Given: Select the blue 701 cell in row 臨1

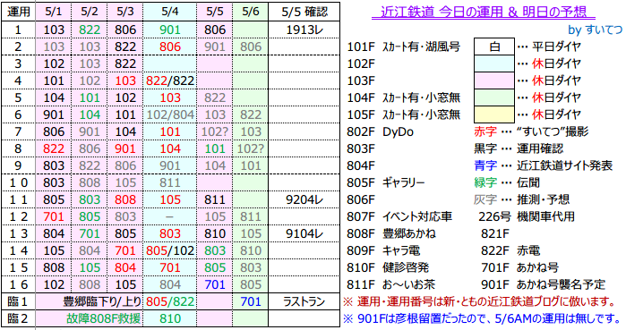Looking at the screenshot, I should [x=251, y=301].
